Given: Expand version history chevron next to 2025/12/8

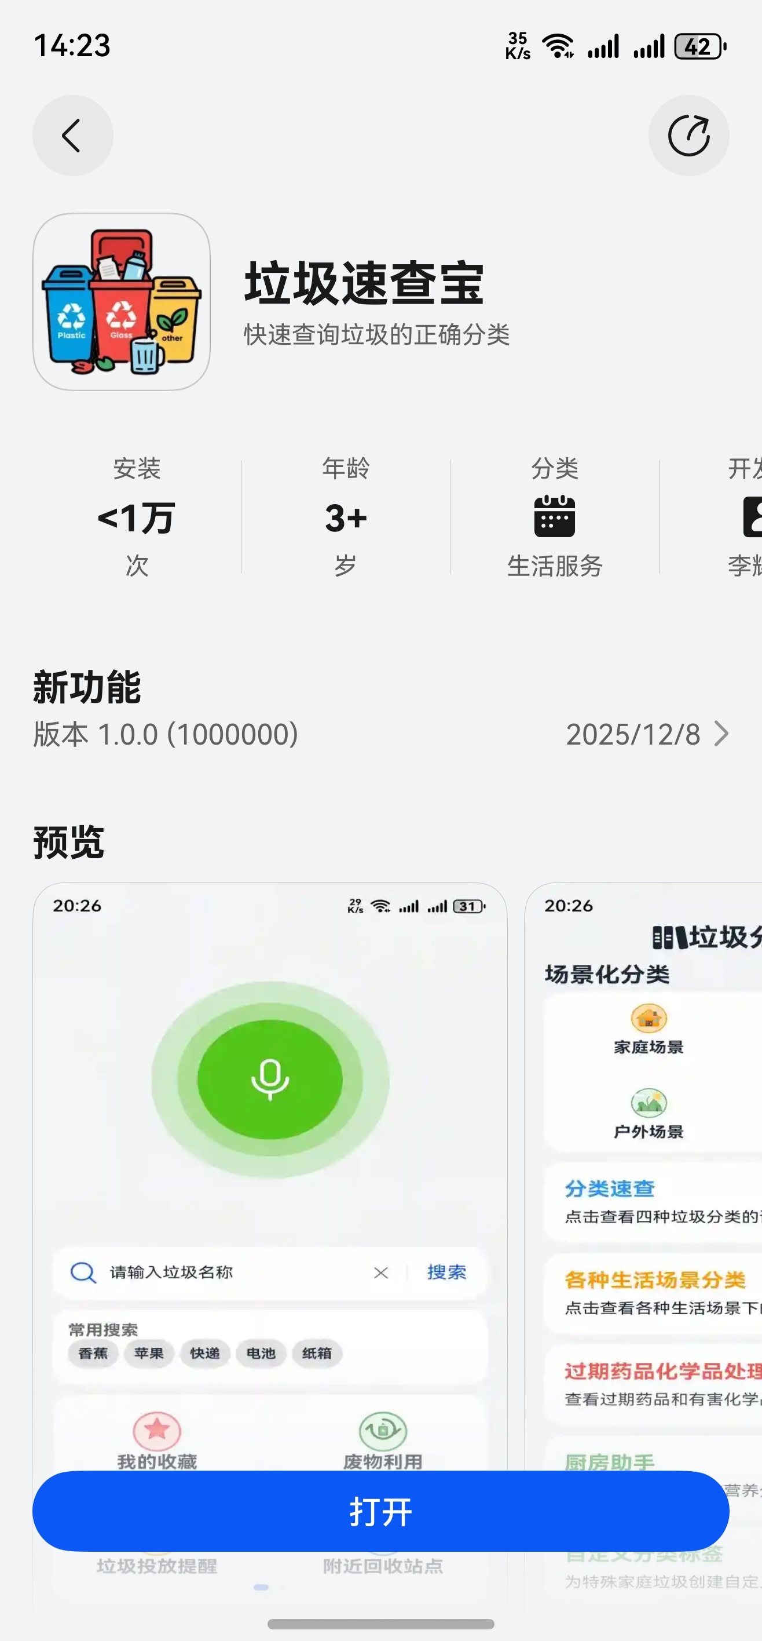Looking at the screenshot, I should (721, 734).
